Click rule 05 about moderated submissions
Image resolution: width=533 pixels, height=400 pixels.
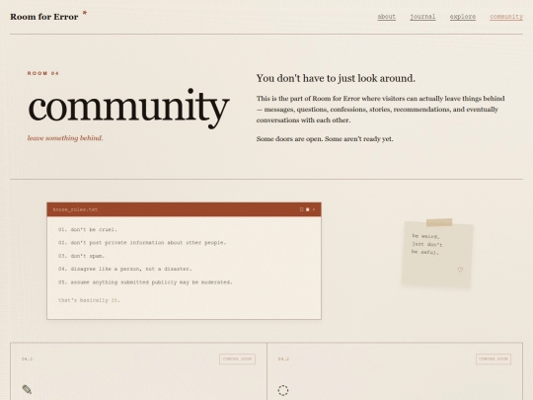(145, 281)
